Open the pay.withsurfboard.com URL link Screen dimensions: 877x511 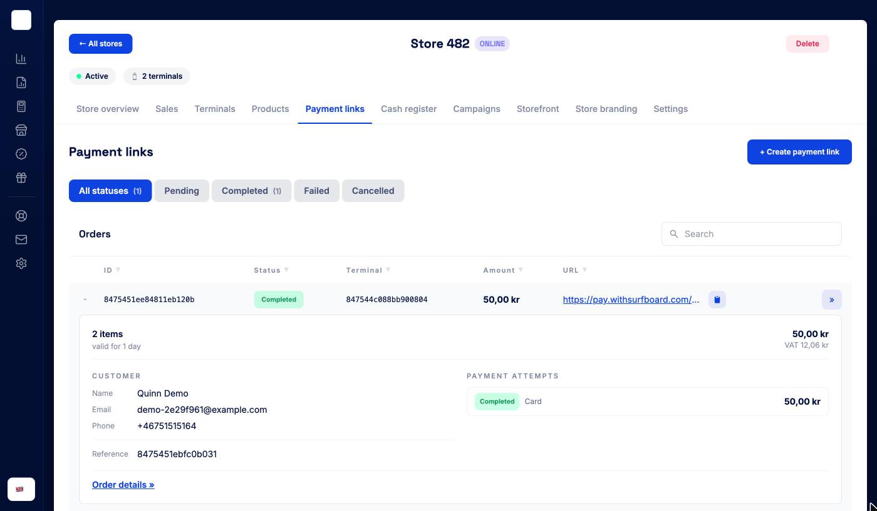coord(631,300)
